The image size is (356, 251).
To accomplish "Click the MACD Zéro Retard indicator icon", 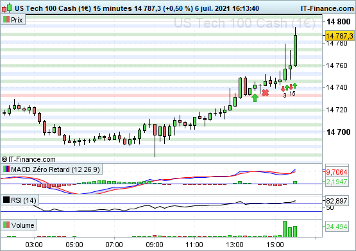I will coord(6,169).
